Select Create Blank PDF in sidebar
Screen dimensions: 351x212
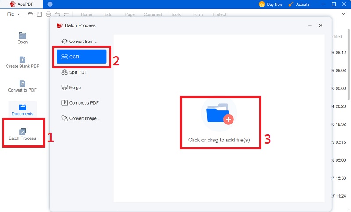pos(22,62)
